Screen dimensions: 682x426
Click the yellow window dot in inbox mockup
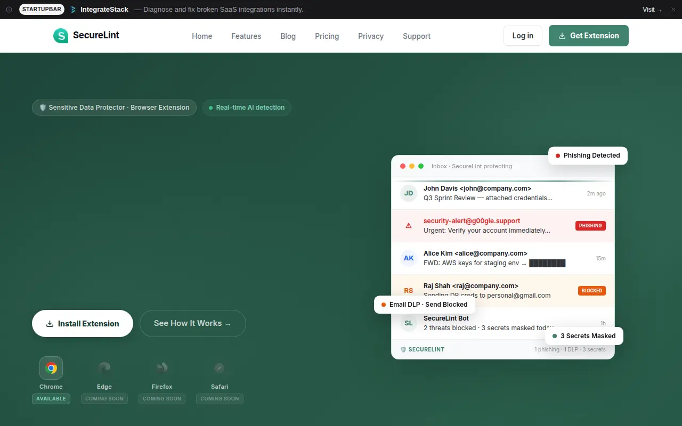pos(412,166)
